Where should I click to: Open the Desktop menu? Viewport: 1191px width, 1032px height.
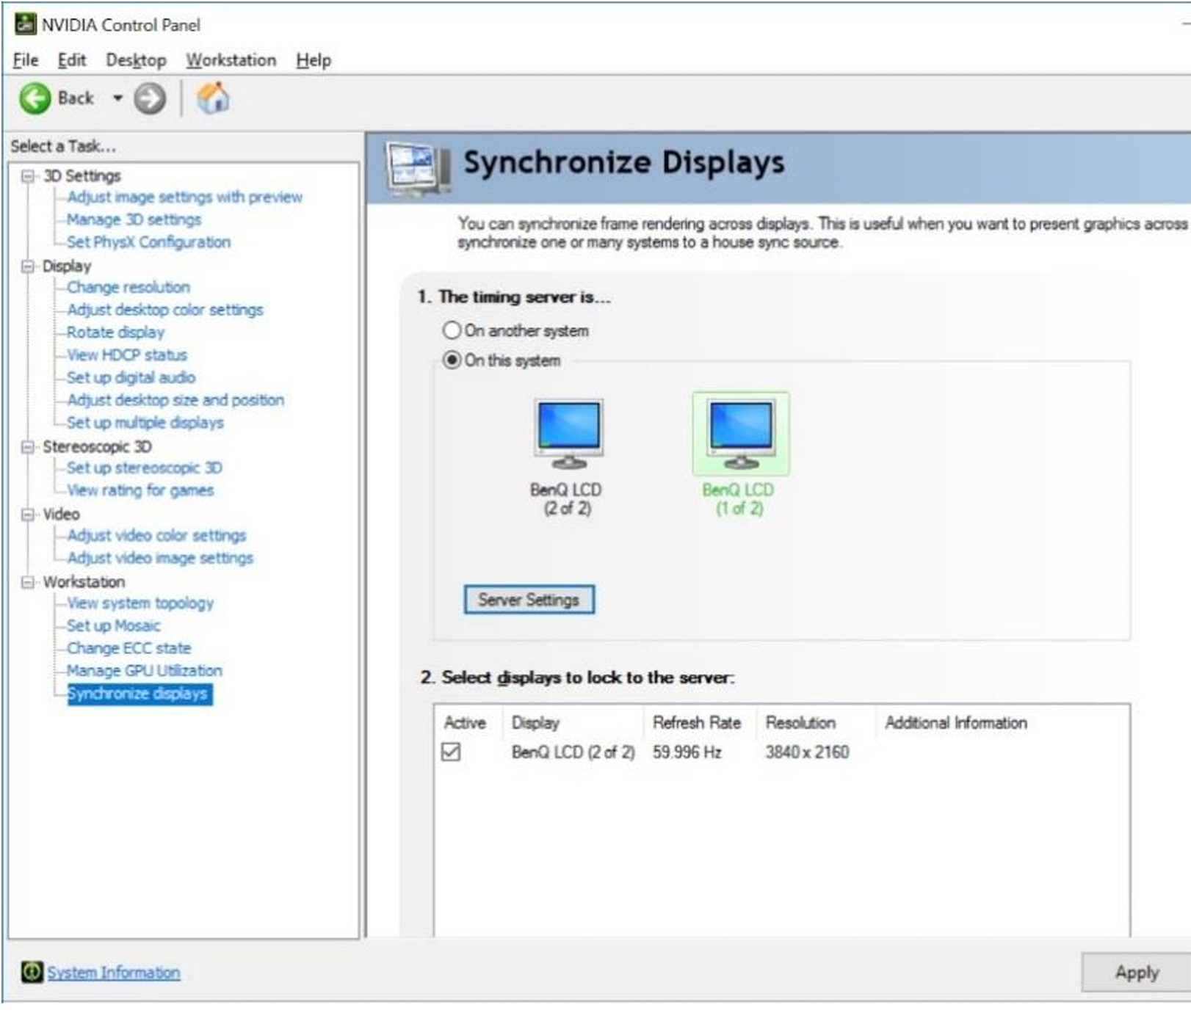[136, 60]
